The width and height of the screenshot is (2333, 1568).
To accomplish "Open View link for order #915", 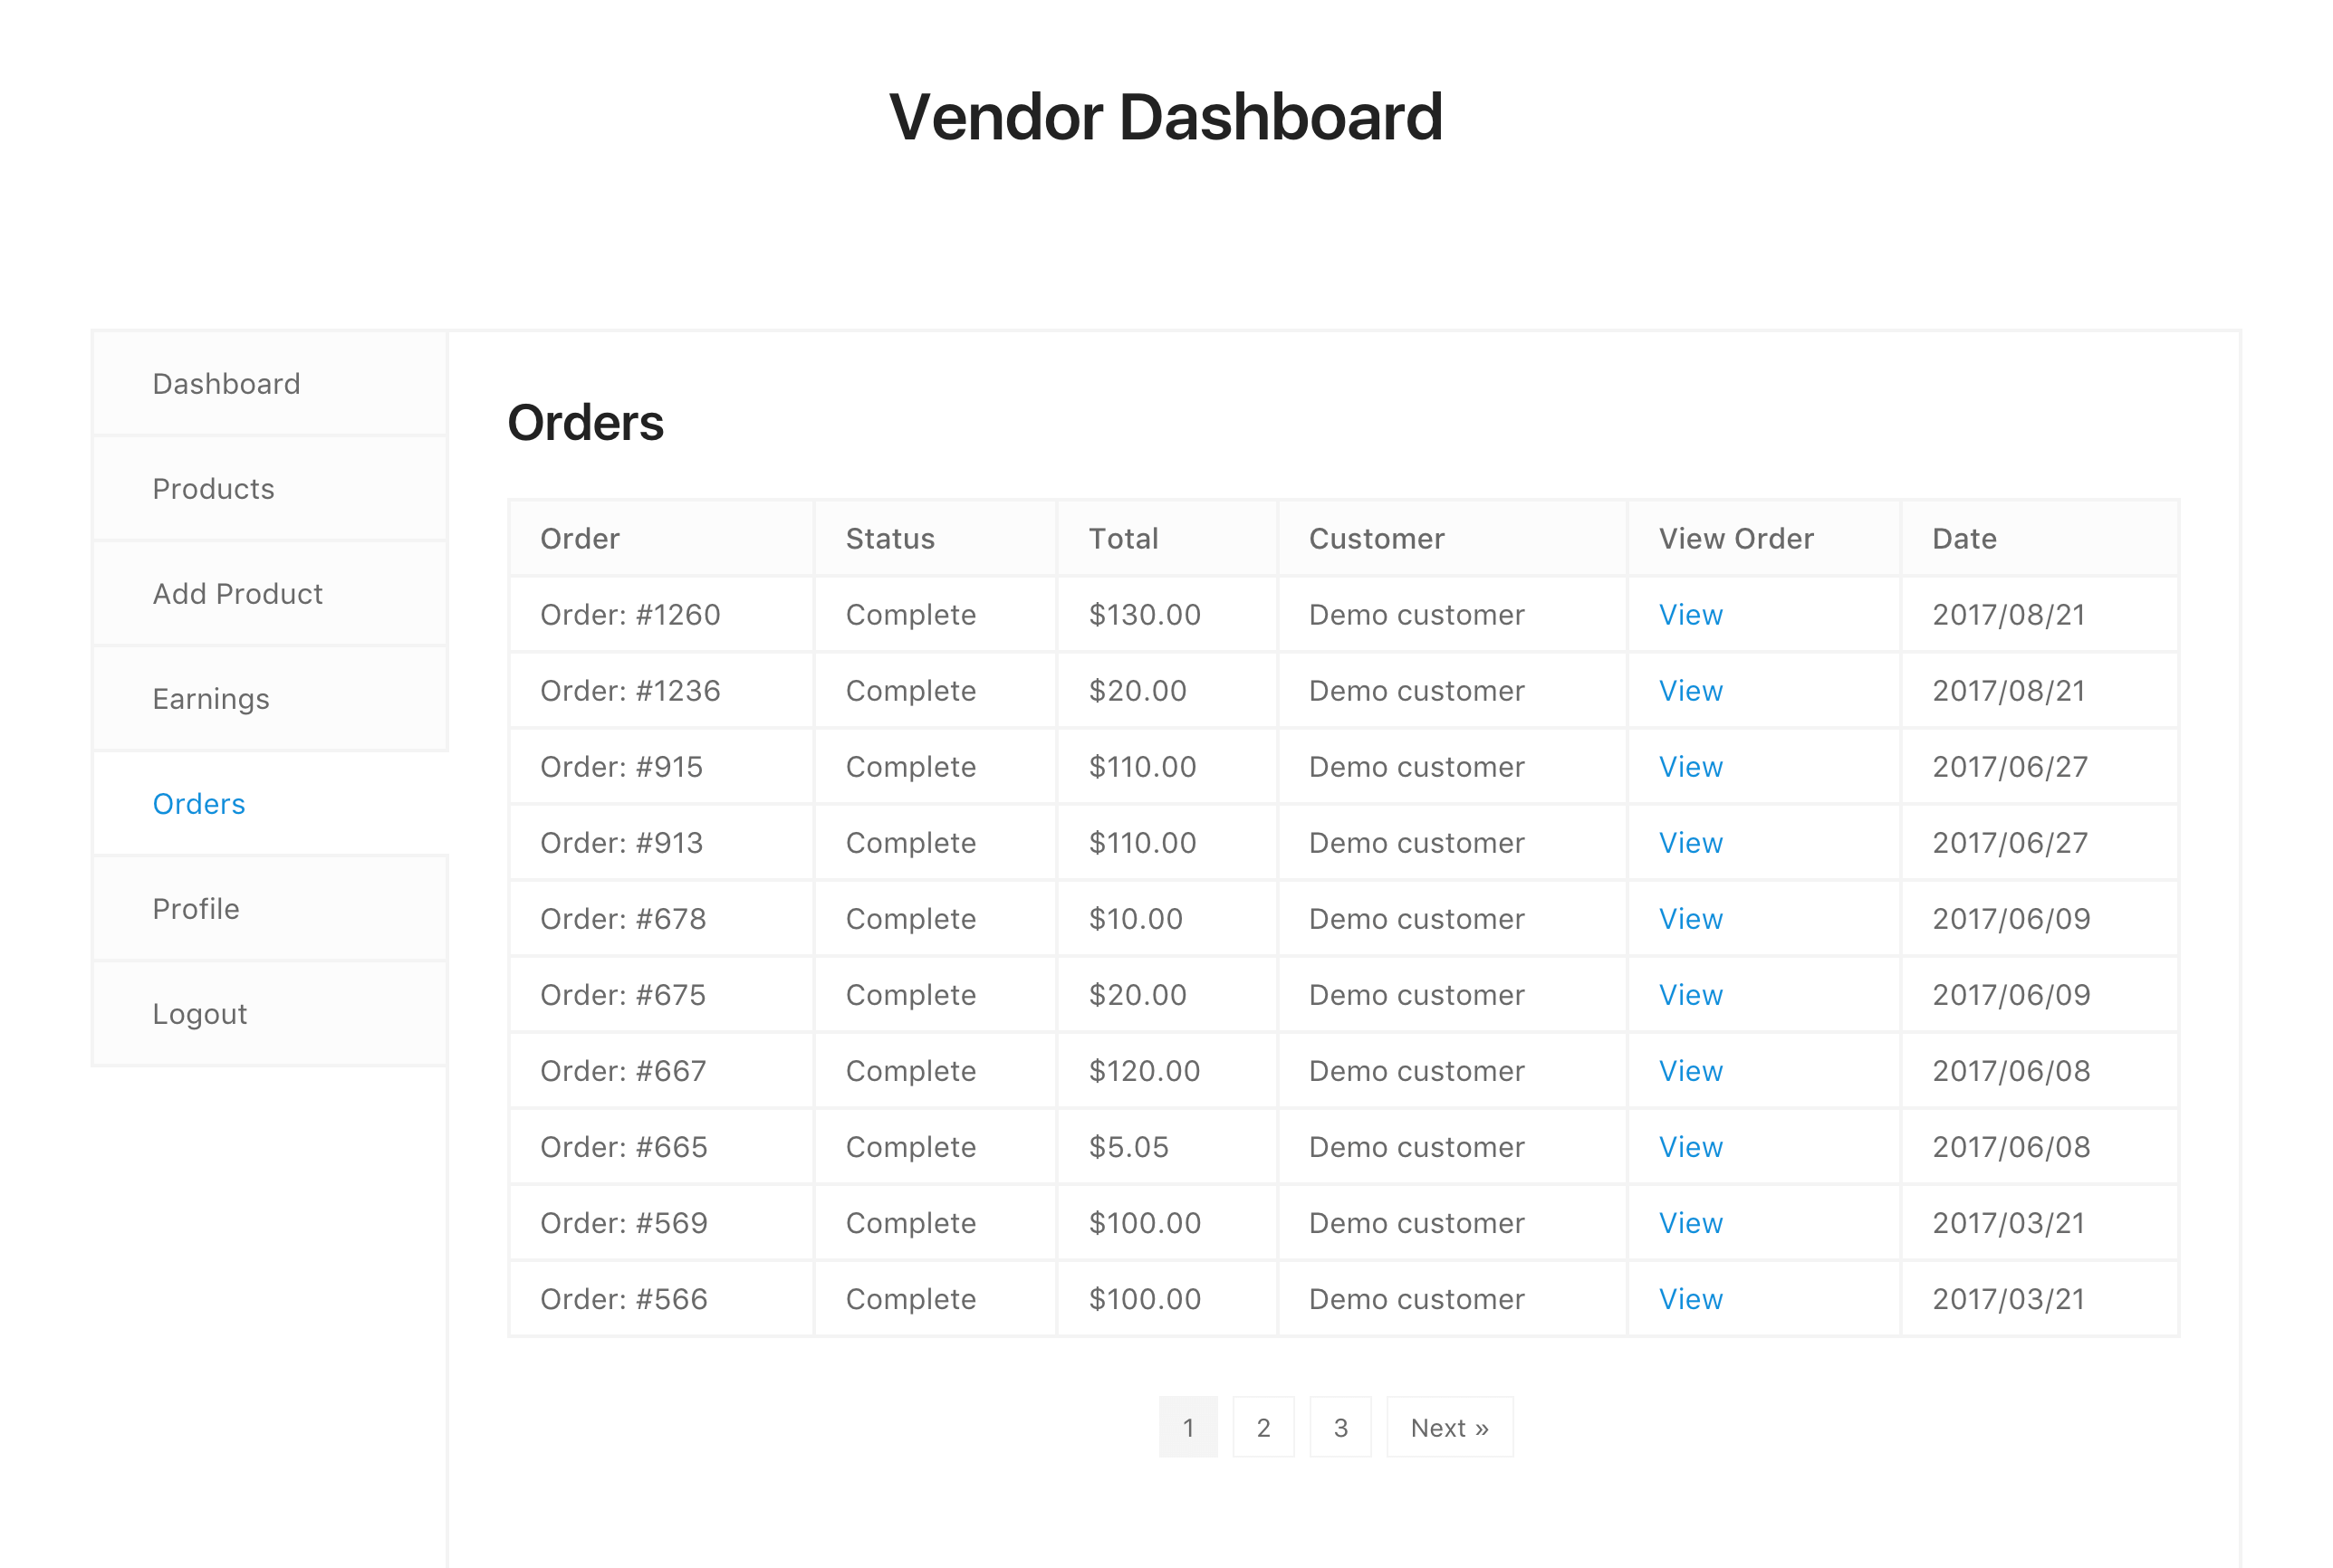I will [x=1691, y=767].
